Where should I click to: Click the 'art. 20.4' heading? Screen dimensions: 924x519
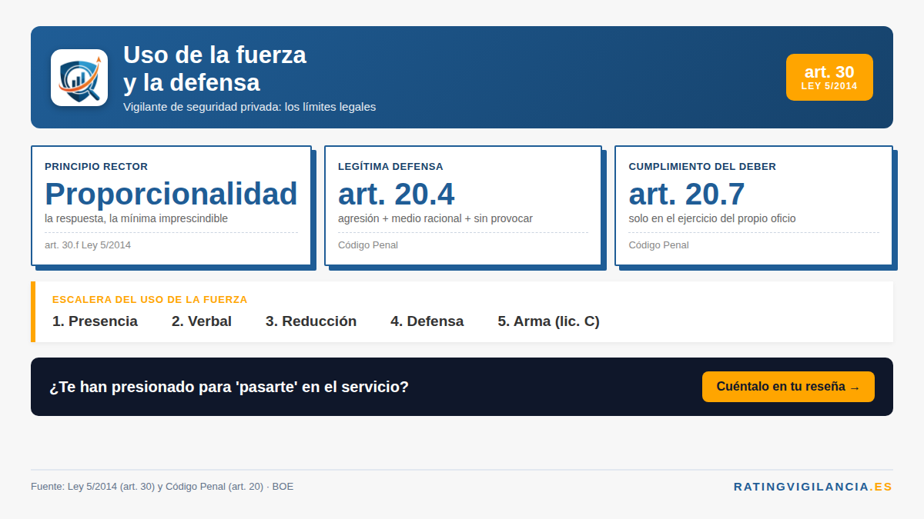[x=397, y=194]
